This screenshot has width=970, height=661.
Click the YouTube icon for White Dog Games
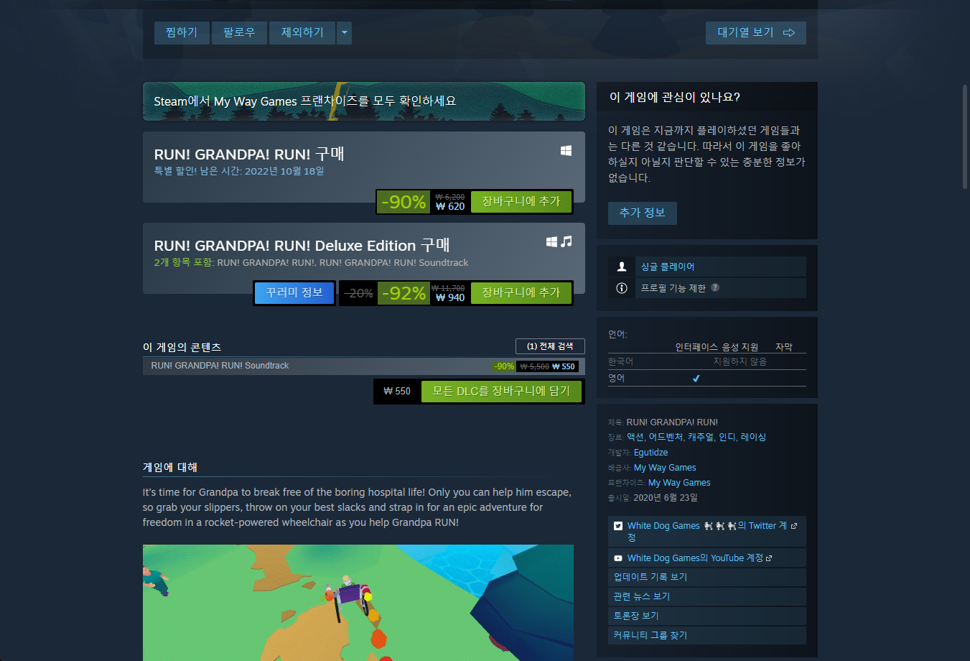point(618,558)
